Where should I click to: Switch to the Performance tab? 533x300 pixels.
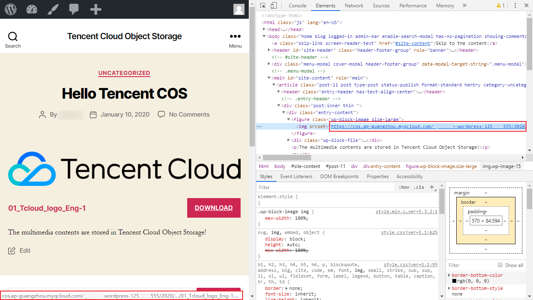click(413, 6)
